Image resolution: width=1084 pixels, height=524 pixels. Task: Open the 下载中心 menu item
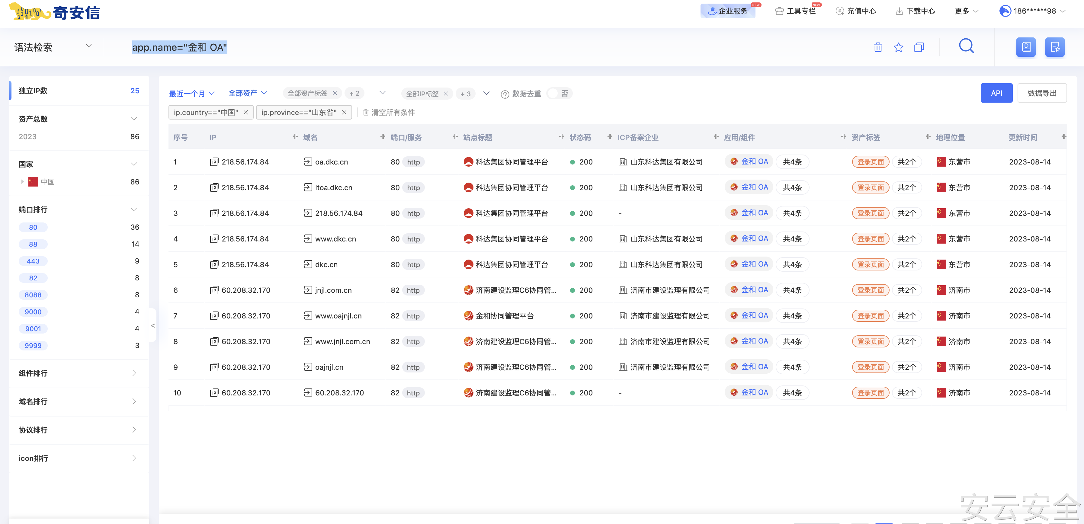tap(915, 11)
